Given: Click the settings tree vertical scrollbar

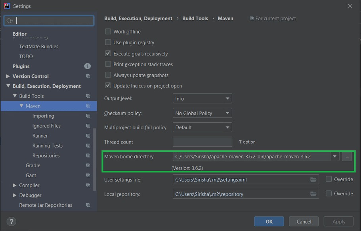Looking at the screenshot, I should click(x=95, y=159).
